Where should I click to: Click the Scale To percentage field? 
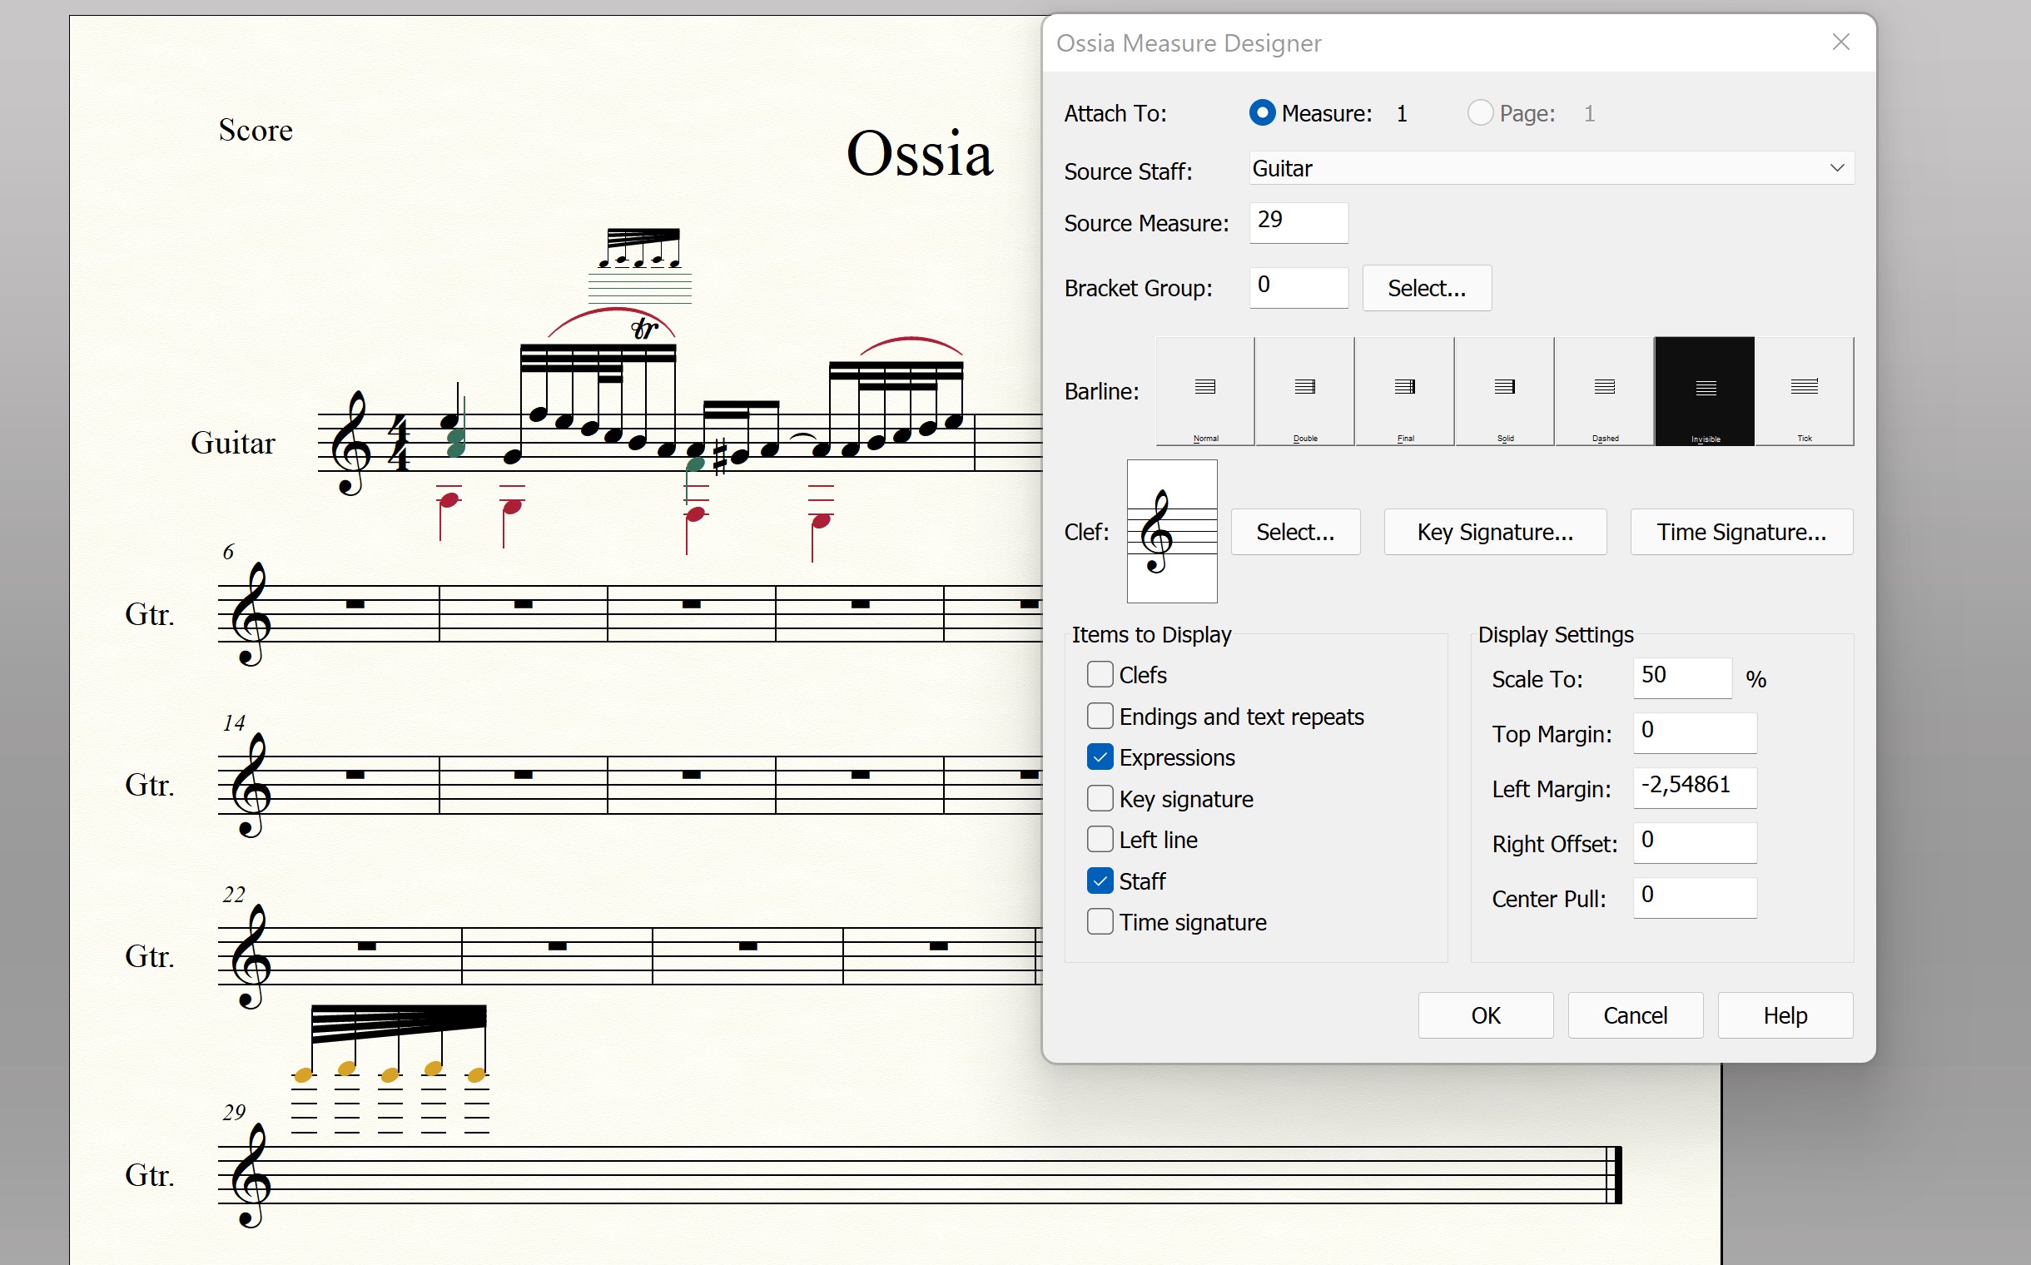(x=1681, y=677)
